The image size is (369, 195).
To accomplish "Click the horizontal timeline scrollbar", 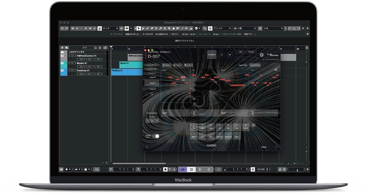I will (139, 163).
